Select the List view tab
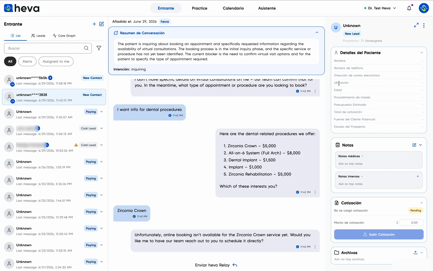This screenshot has height=271, width=433. tap(15, 36)
